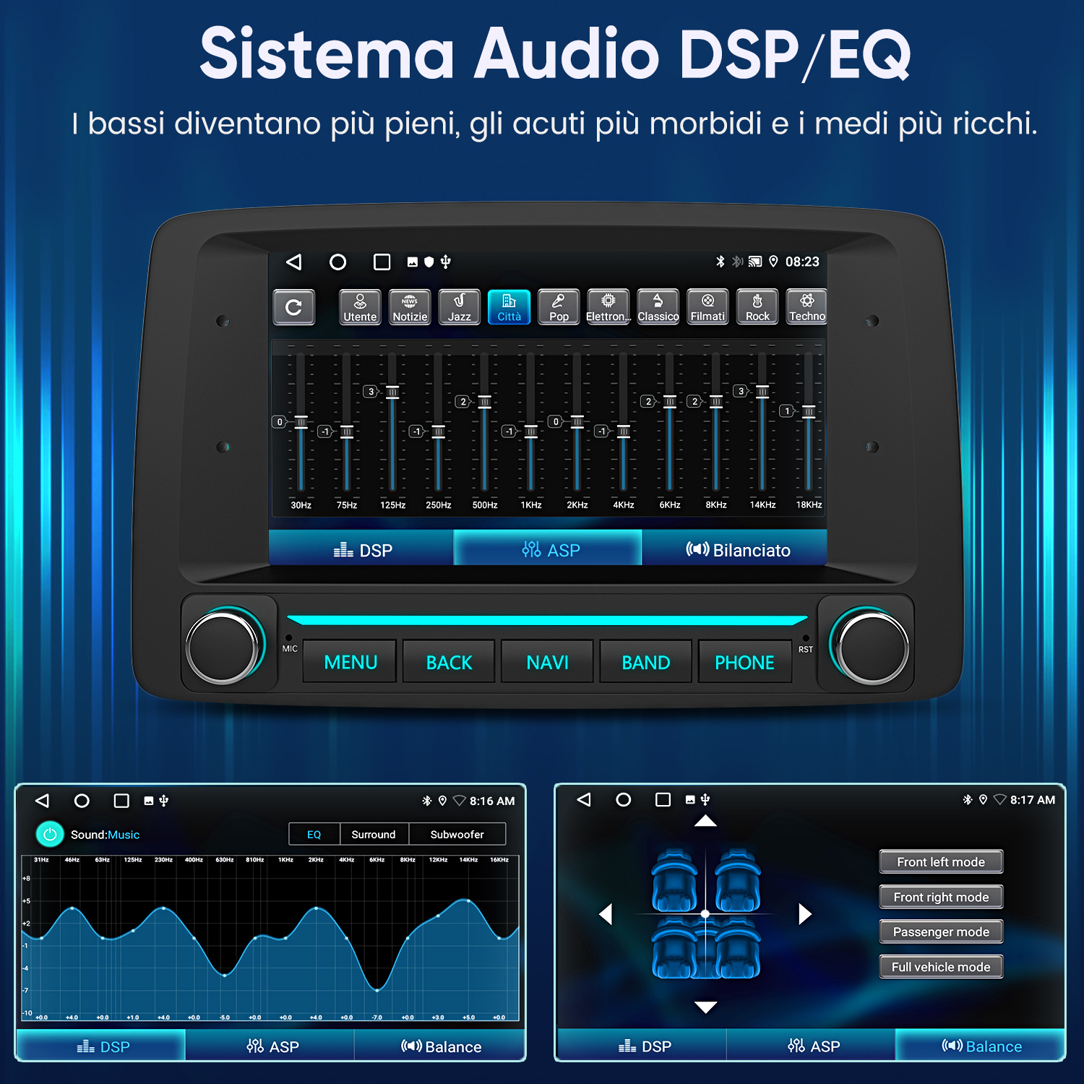Activate Full vehicle mode
The height and width of the screenshot is (1084, 1084).
pos(941,967)
